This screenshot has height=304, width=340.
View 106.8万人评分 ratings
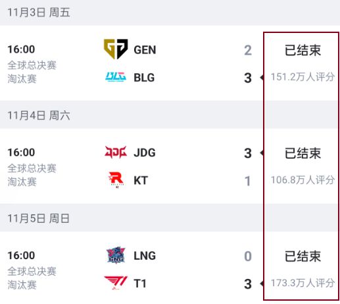(303, 180)
